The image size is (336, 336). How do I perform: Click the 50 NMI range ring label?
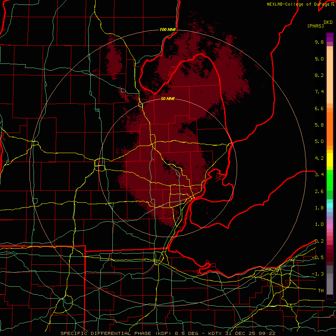[168, 99]
